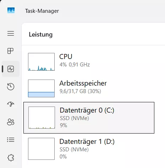Screen dimensions: 165x168
Task: Go to the Processes page icon
Action: pos(10,51)
